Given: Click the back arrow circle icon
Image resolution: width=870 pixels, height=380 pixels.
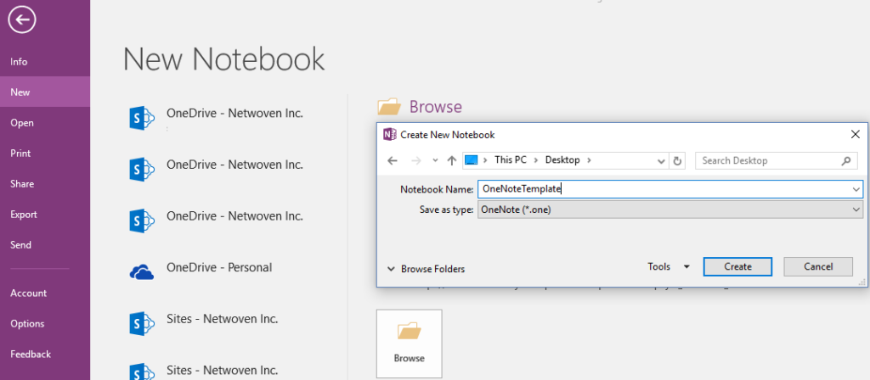Looking at the screenshot, I should pos(22,20).
